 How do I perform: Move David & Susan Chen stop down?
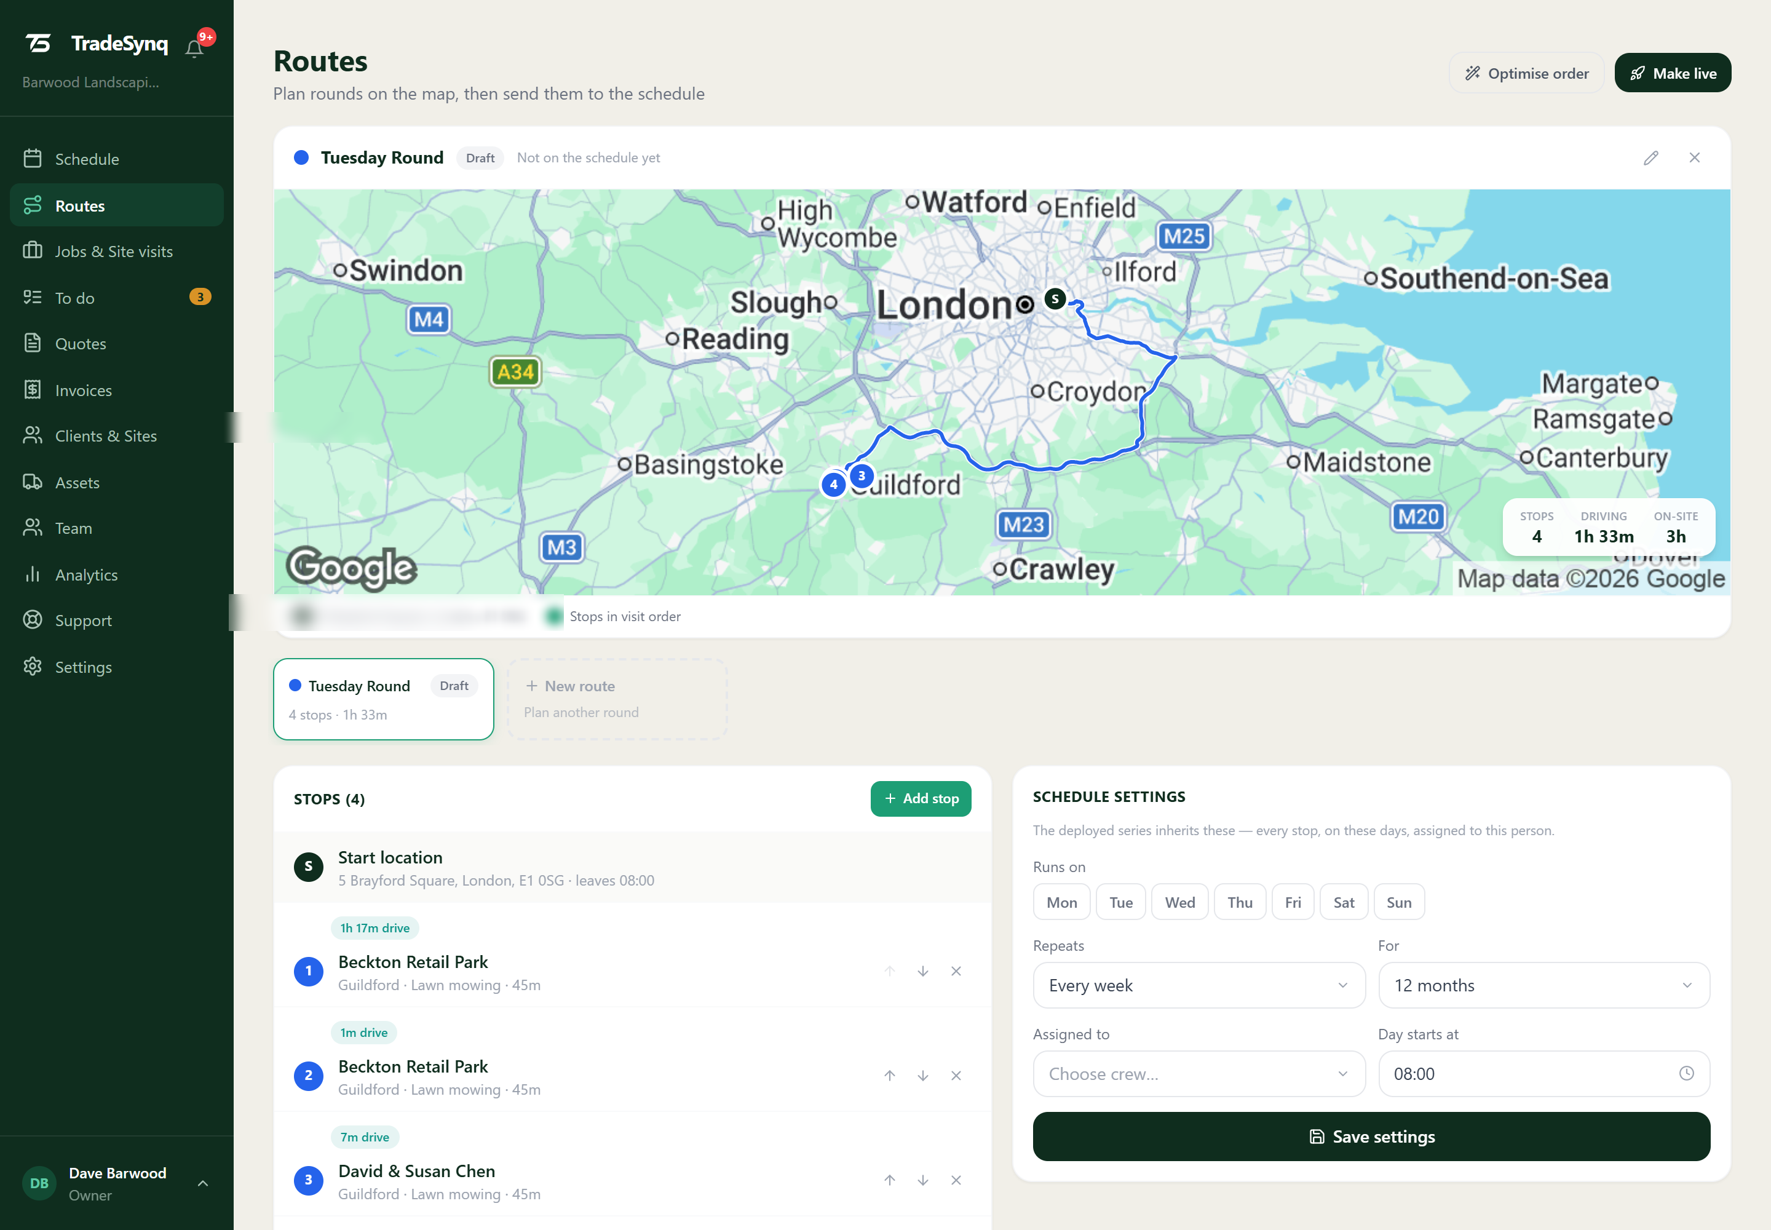[922, 1180]
